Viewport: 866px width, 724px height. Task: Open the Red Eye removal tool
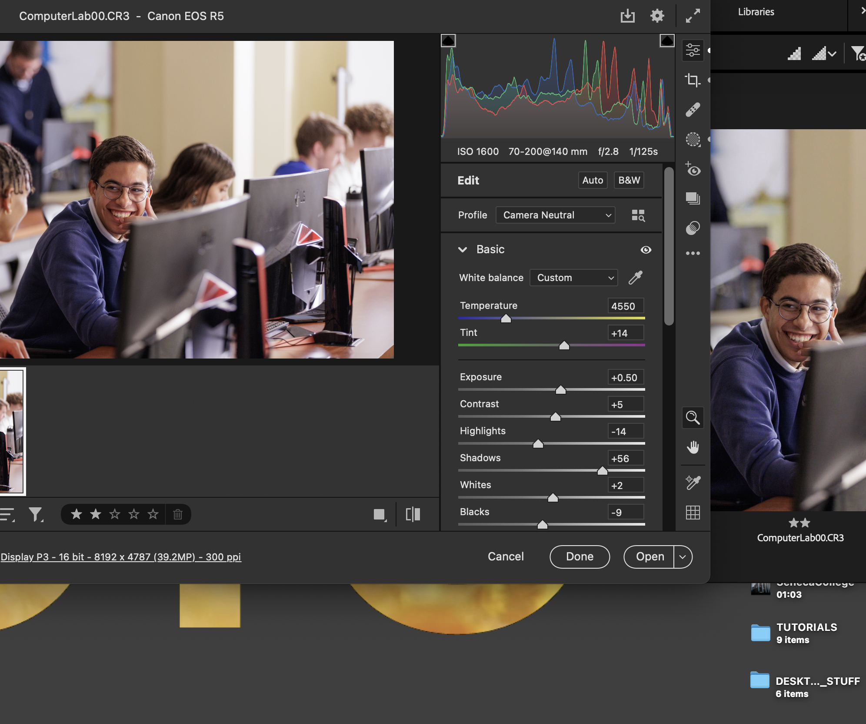tap(693, 170)
